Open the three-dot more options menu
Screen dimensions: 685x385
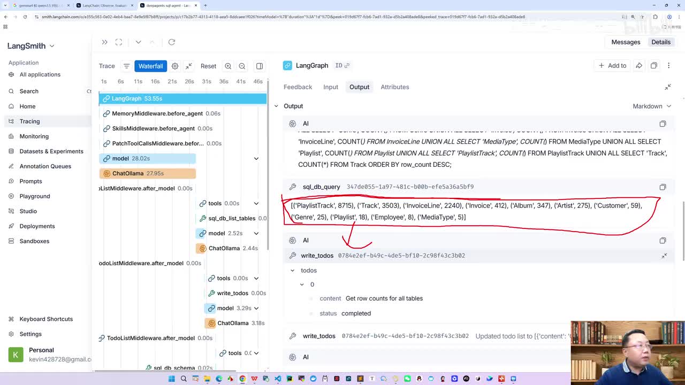[668, 66]
